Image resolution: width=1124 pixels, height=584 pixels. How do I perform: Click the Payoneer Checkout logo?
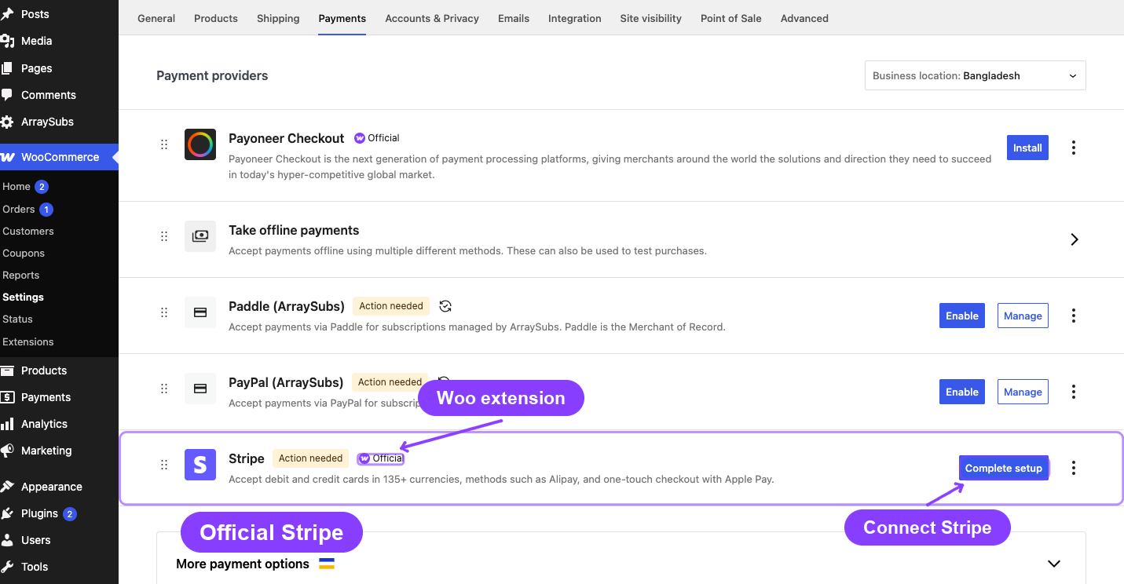pyautogui.click(x=200, y=144)
